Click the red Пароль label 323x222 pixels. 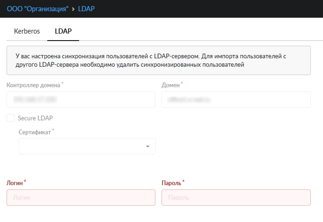click(171, 183)
